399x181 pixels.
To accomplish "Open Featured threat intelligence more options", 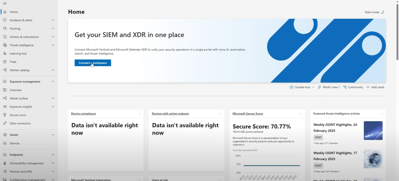I will 382,113.
